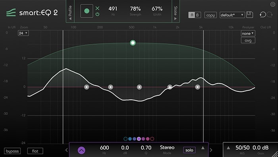
Task: Toggle the band solo button
Action: 189,150
